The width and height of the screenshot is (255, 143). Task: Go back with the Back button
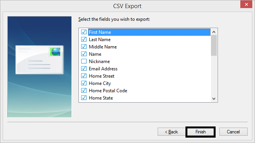point(172,132)
